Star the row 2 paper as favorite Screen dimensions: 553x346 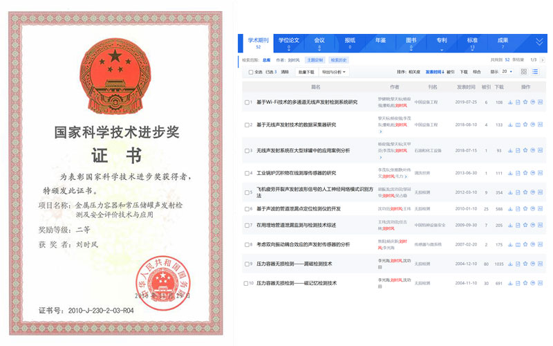[x=525, y=125]
